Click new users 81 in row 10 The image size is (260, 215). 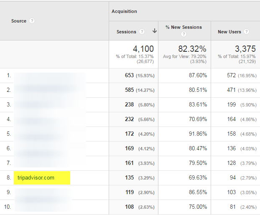(233, 207)
